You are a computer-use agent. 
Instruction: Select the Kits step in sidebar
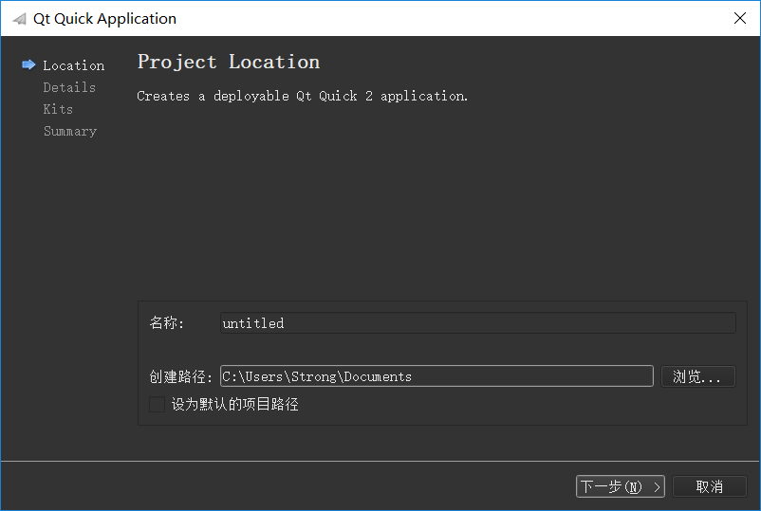58,109
